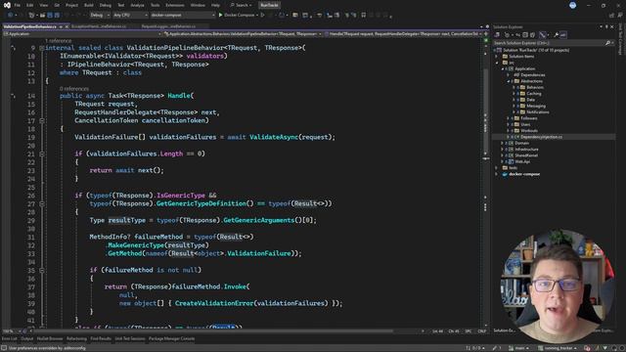Screen dimensions: 626x352
Task: Open the Git menu
Action: (x=57, y=5)
